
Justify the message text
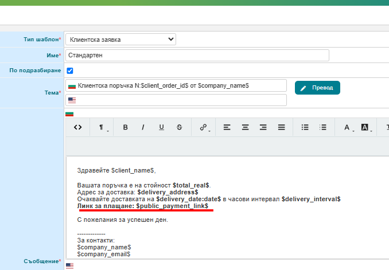281,127
